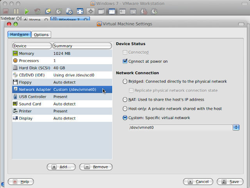The image size is (250, 188).
Task: Select the Floppy disk icon in device list
Action: coord(15,82)
